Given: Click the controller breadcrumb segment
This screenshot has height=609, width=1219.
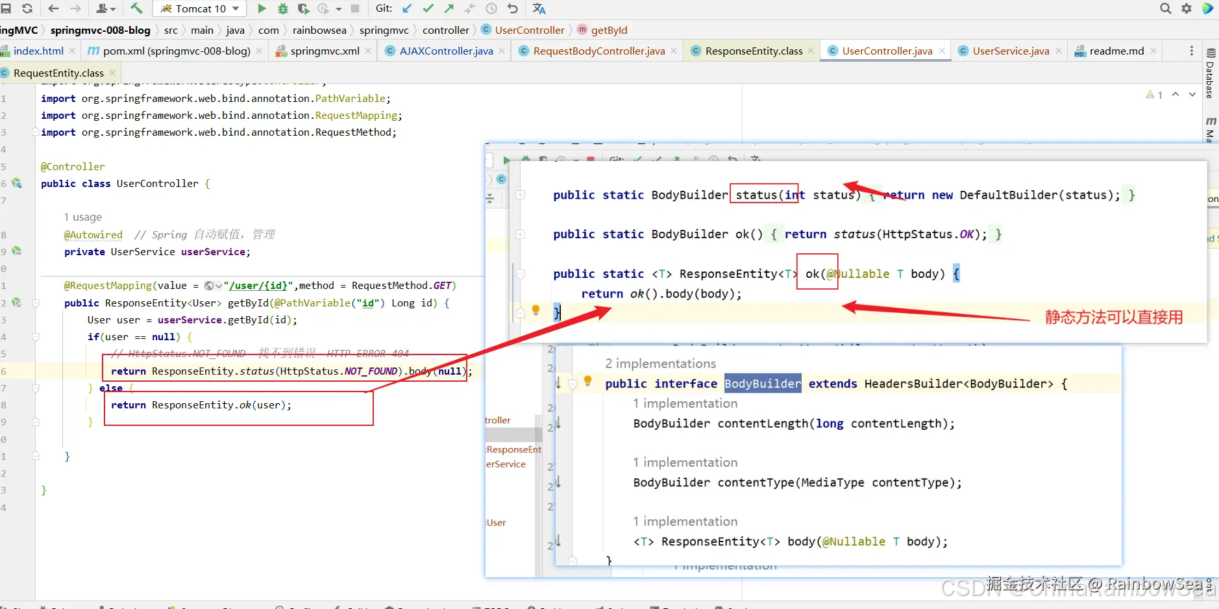Looking at the screenshot, I should coord(445,30).
